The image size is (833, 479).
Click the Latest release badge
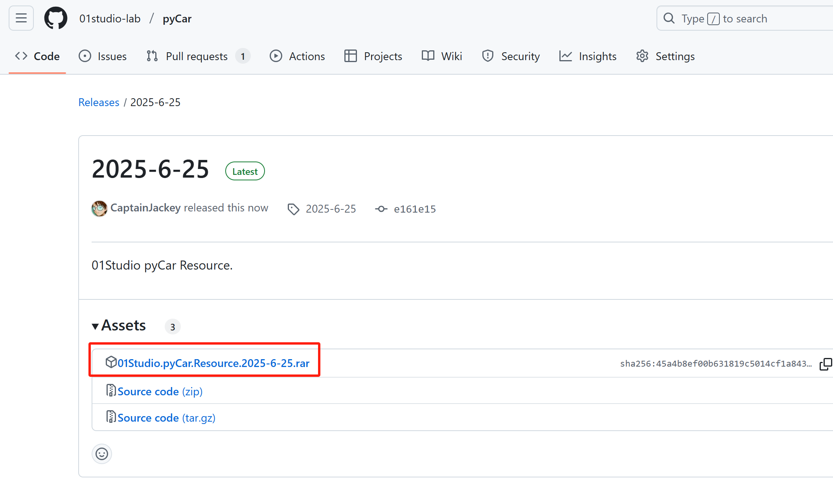click(245, 171)
